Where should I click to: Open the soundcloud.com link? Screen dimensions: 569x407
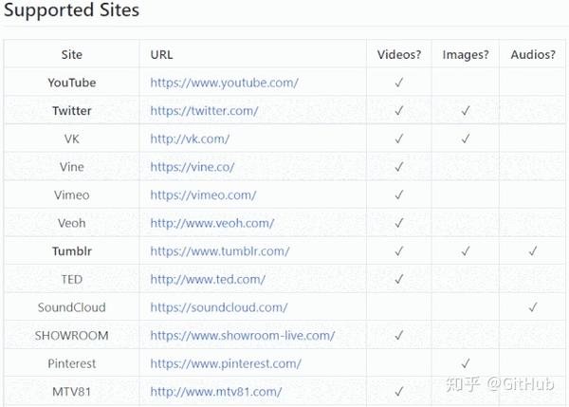tap(218, 307)
